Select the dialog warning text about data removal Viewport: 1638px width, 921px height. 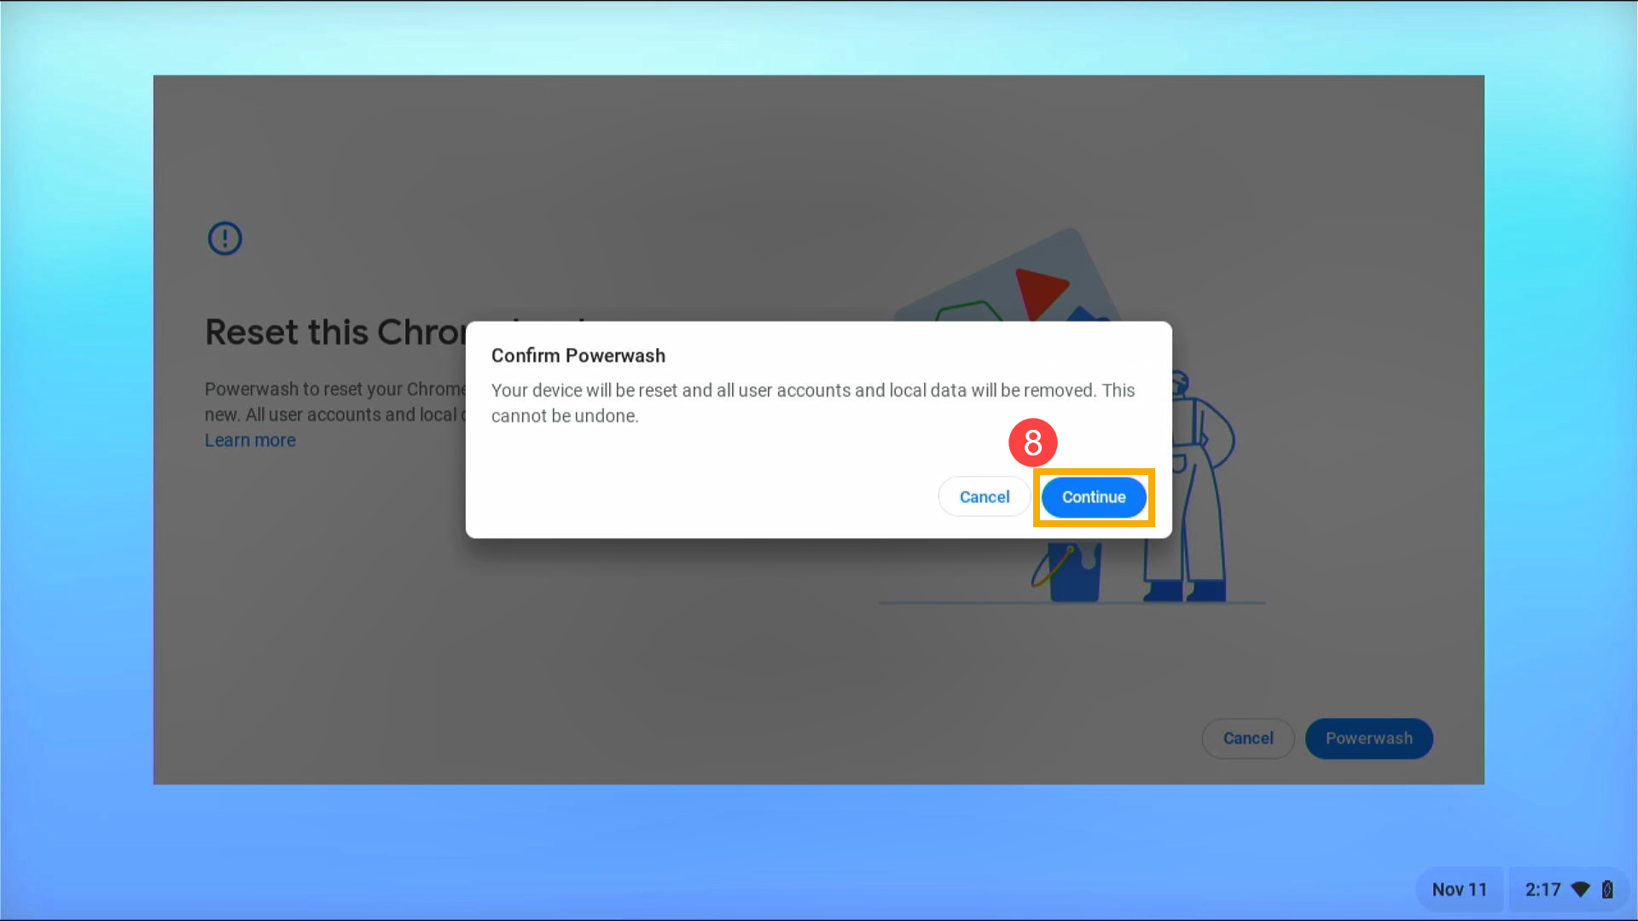click(812, 403)
